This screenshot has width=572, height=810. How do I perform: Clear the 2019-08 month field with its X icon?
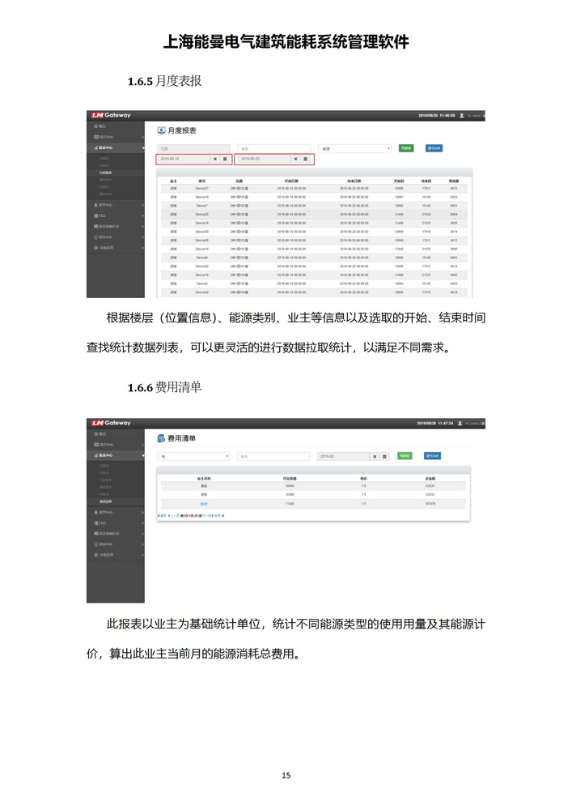coord(375,456)
